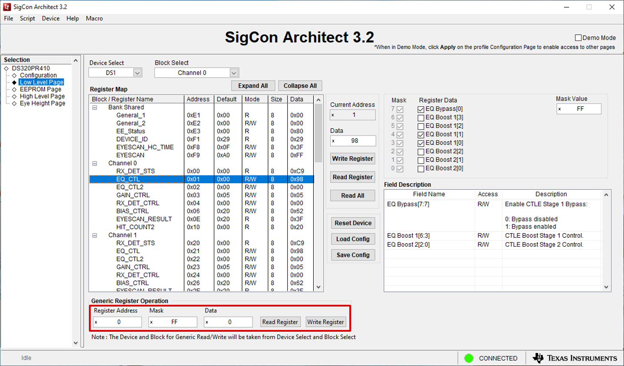
Task: Click the Current Address input field
Action: pyautogui.click(x=353, y=115)
